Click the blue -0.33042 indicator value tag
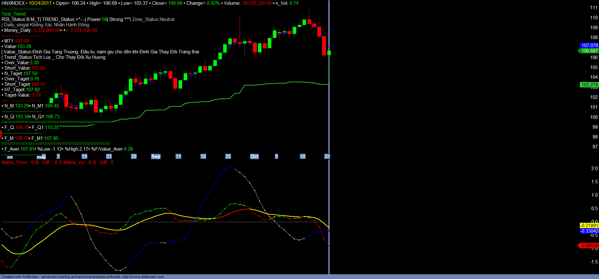Image resolution: width=599 pixels, height=279 pixels. click(x=589, y=231)
